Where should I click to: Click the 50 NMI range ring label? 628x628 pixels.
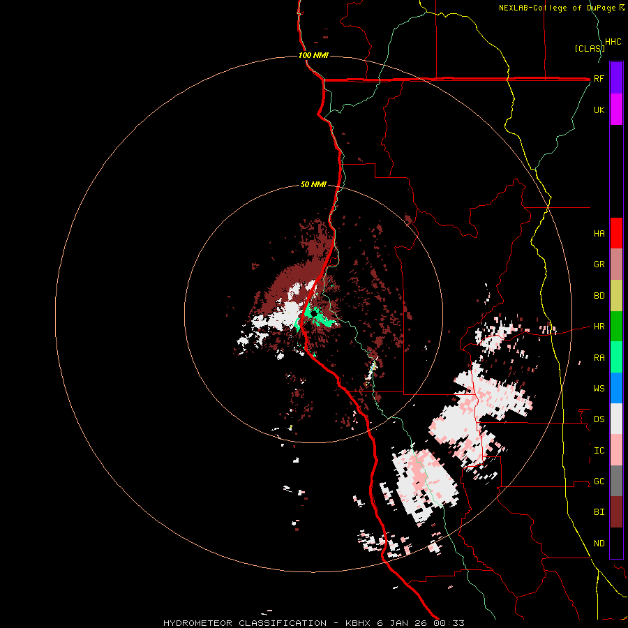(313, 185)
